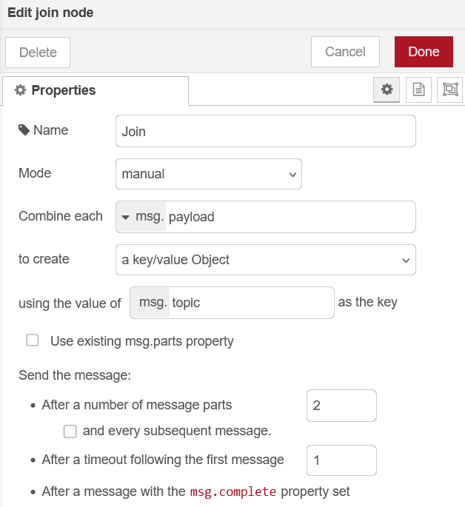Open the Mode dropdown showing manual

209,174
